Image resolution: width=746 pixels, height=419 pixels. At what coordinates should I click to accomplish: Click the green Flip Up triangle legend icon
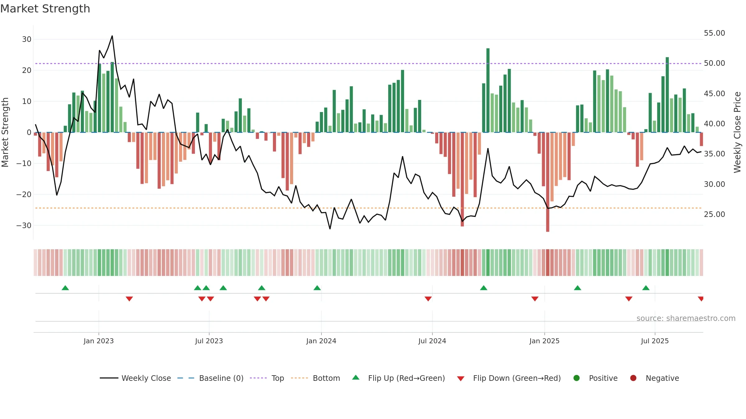(x=356, y=377)
